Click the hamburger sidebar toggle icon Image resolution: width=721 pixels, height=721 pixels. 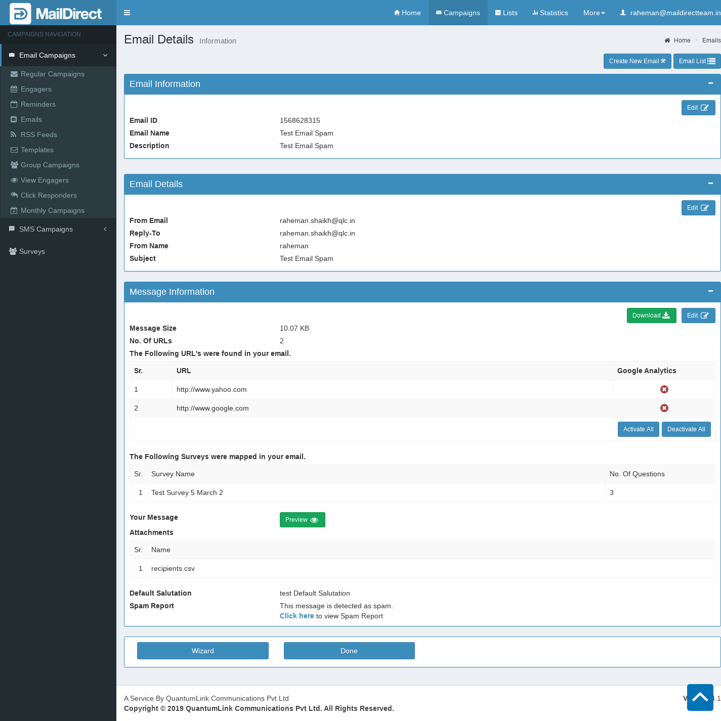pos(127,13)
